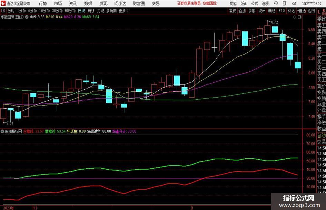Screen dimensions: 326x210
Task: Select the 日线 daily period tab
Action: [81, 11]
